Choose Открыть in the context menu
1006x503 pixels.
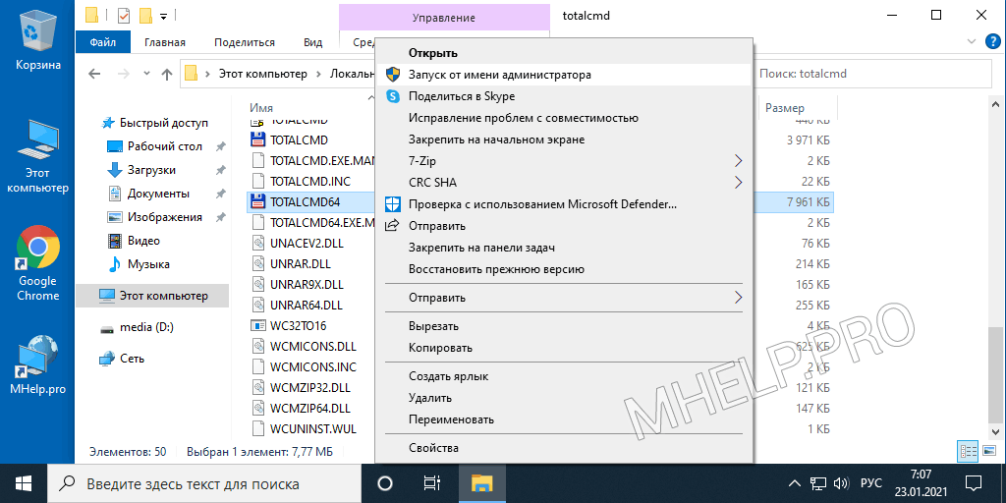coord(563,53)
